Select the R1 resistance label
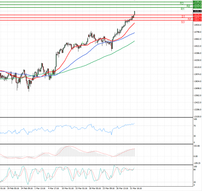The width and height of the screenshot is (202, 191). coord(182,9)
